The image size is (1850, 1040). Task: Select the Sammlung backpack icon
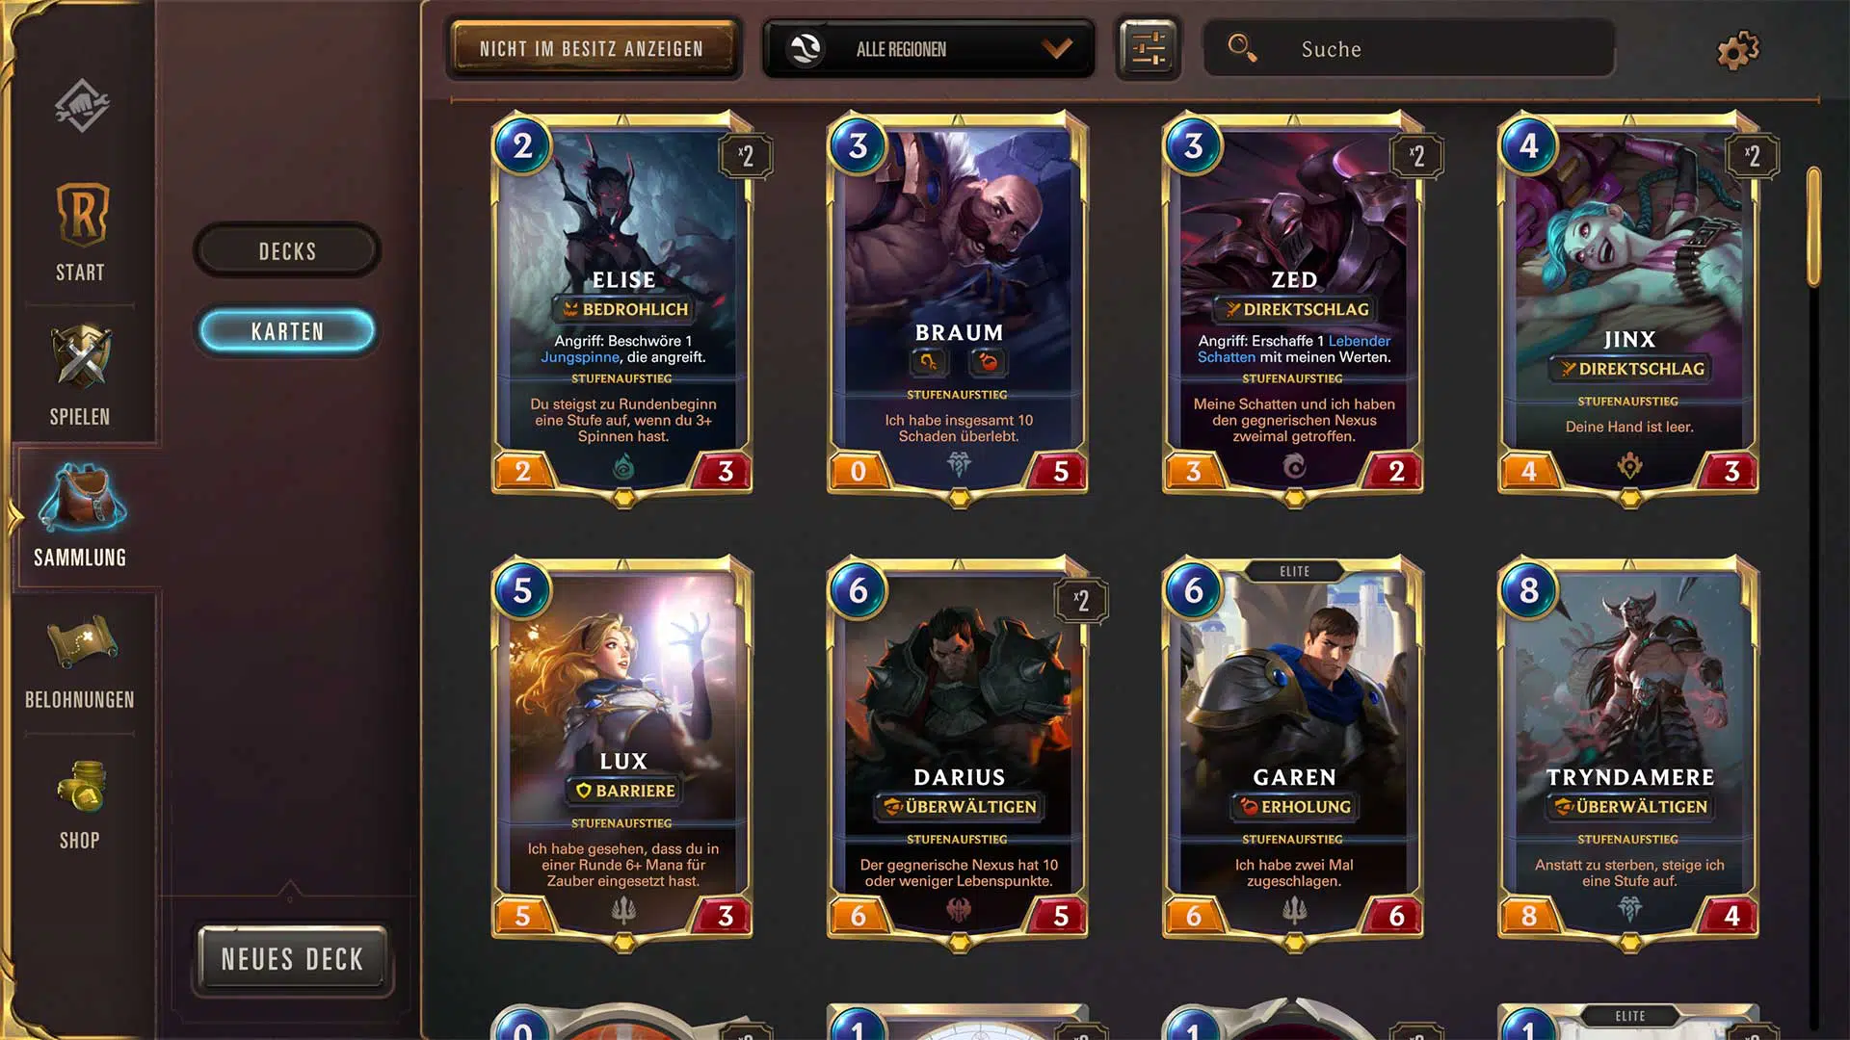(82, 498)
